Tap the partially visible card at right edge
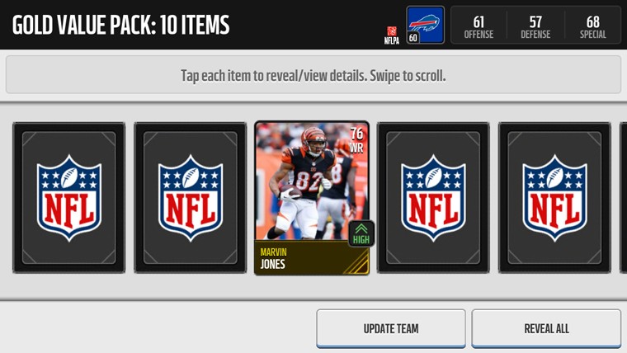The width and height of the screenshot is (627, 353). 624,198
